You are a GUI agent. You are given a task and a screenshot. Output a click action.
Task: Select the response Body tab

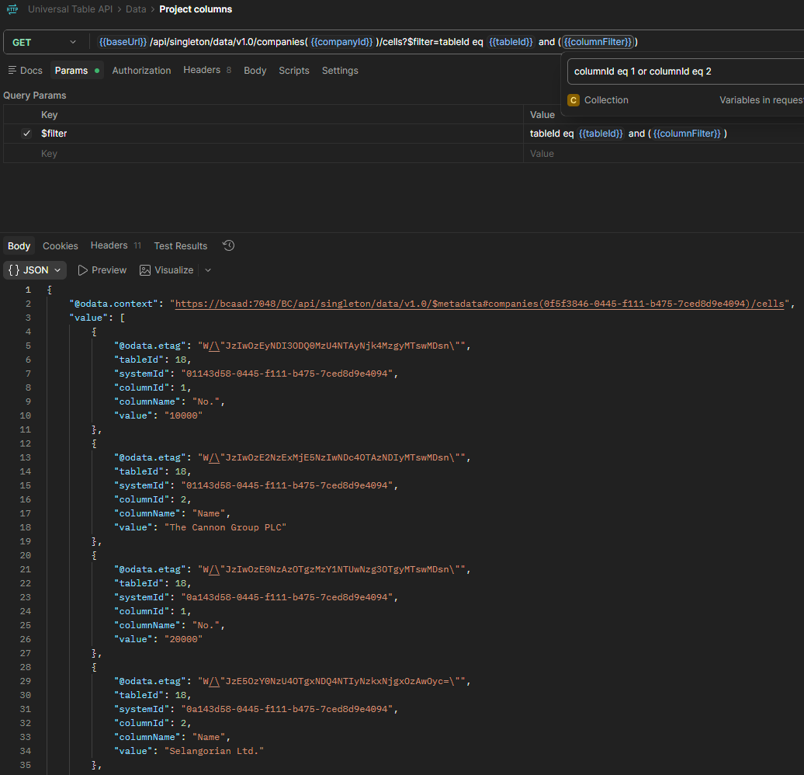tap(19, 246)
